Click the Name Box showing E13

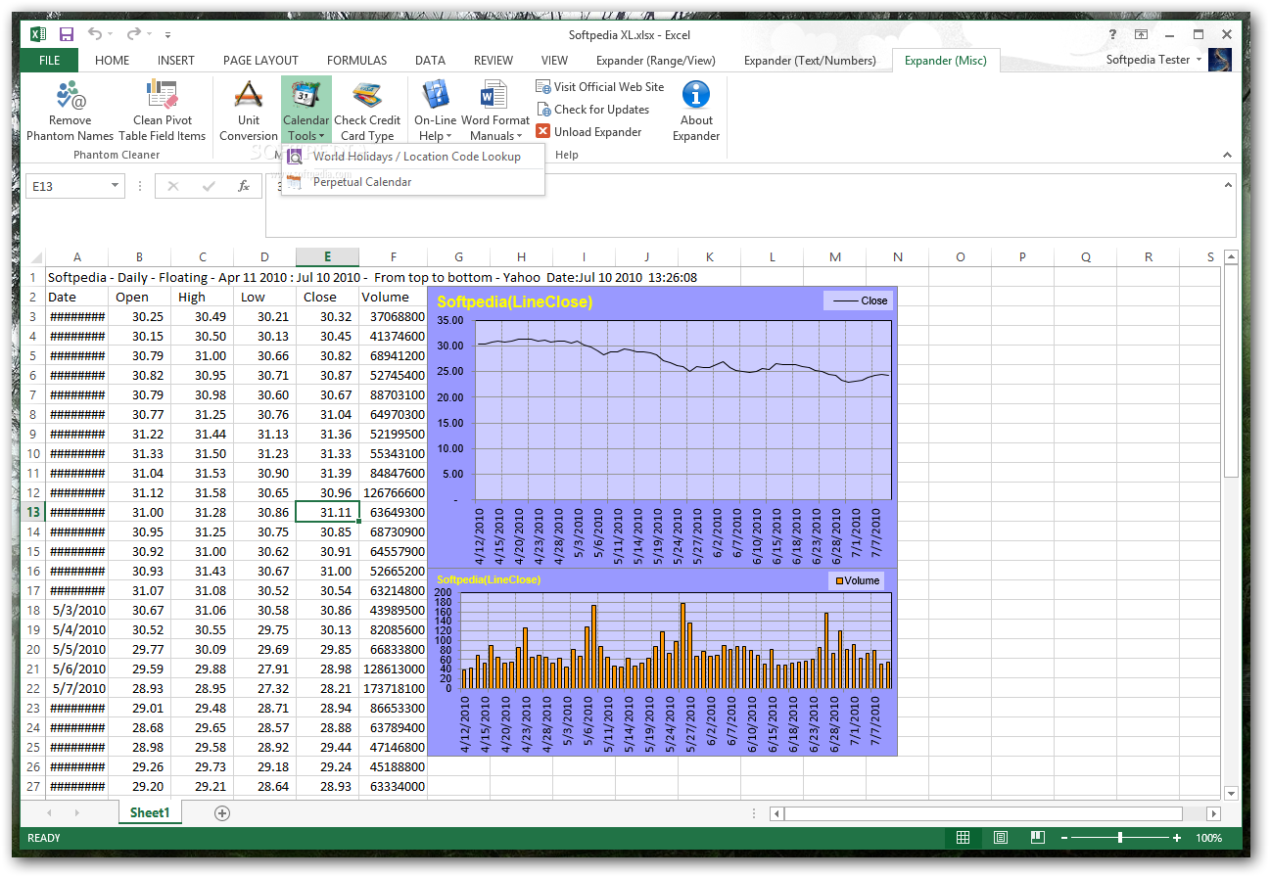click(x=67, y=186)
